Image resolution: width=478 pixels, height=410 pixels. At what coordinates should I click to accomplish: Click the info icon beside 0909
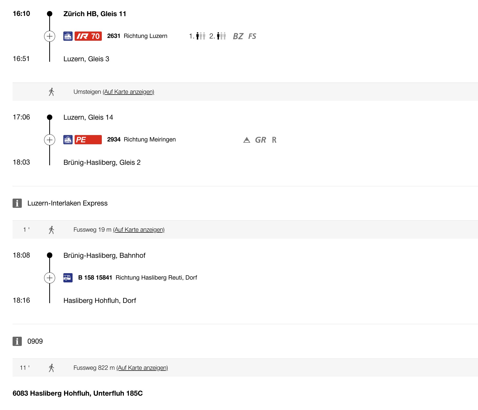tap(17, 341)
